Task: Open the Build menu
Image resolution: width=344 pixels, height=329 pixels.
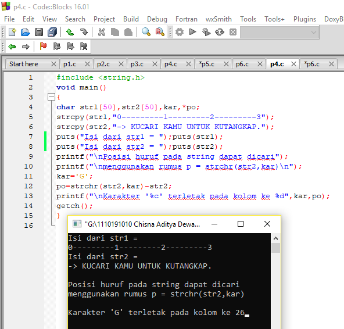Action: (x=131, y=19)
